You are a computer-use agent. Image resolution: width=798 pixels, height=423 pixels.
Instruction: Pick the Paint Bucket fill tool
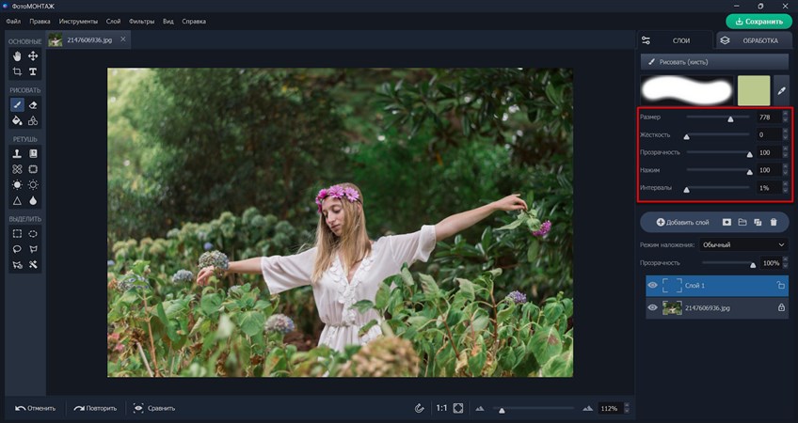17,120
